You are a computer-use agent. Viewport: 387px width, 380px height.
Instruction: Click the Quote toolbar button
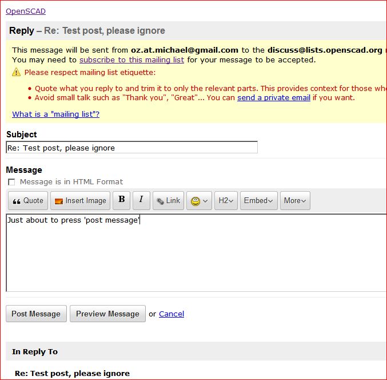pyautogui.click(x=27, y=201)
